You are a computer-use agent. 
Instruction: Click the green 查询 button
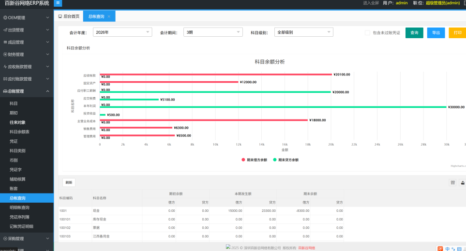tap(414, 33)
